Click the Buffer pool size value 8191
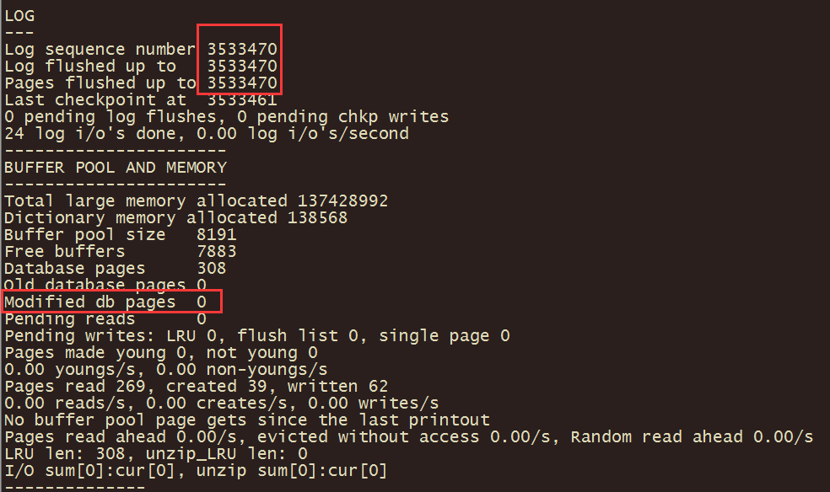The image size is (830, 492). pos(217,235)
